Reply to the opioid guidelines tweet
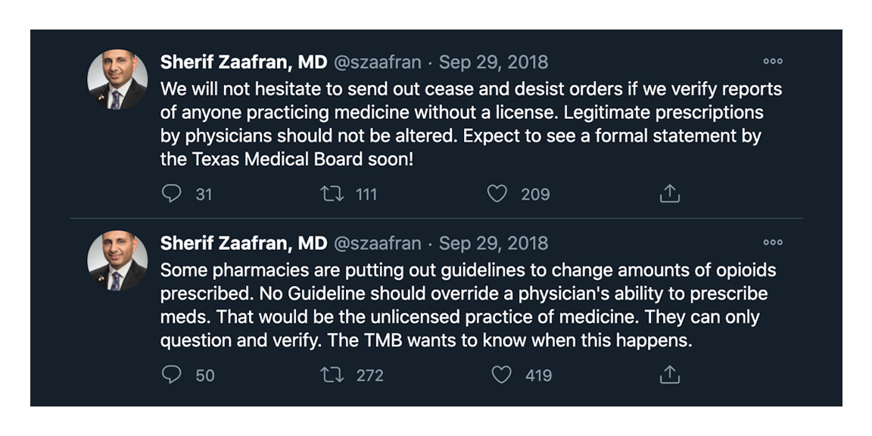This screenshot has width=872, height=436. pos(172,375)
